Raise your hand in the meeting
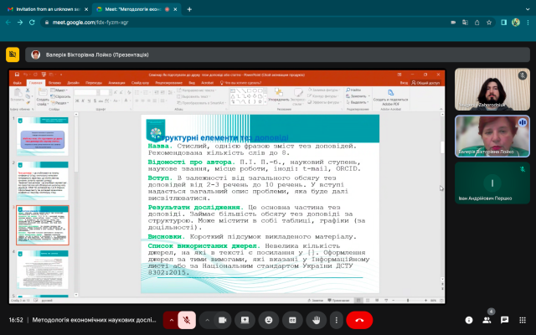 317,320
